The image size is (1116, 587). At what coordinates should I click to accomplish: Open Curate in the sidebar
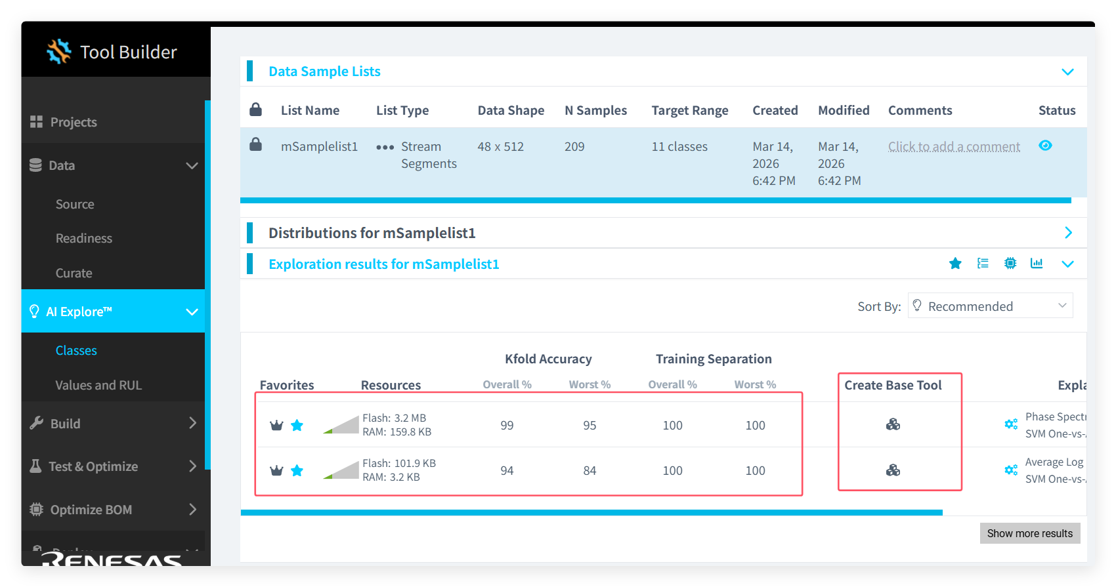[x=74, y=273]
